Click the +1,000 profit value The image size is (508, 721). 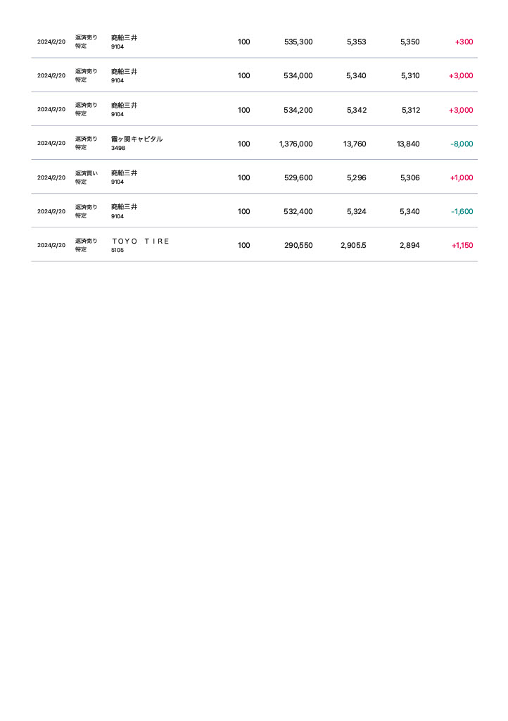click(x=462, y=177)
